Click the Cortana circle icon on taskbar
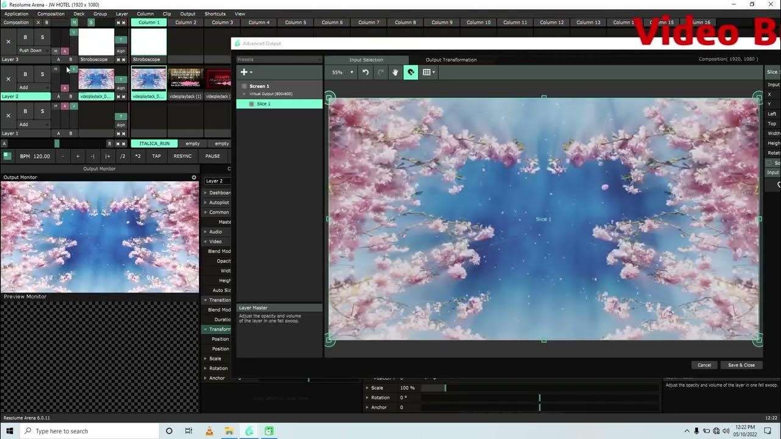Screen dimensions: 781x439 [169, 431]
